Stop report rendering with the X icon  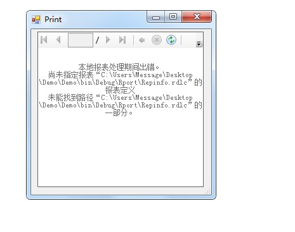click(x=157, y=40)
